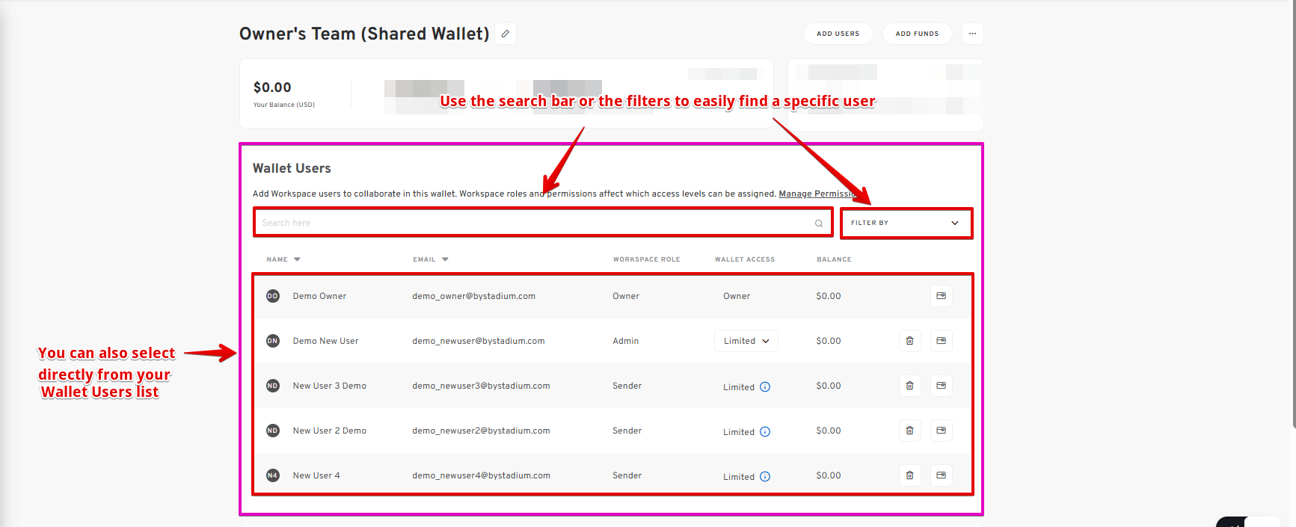Image resolution: width=1296 pixels, height=527 pixels.
Task: Show the Limited access info for New User 4
Action: 765,477
